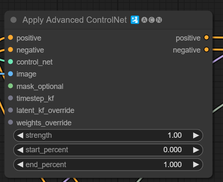Viewport: 223px width, 182px height.
Task: Click the blue ControlNet badge icon in title
Action: [135, 20]
